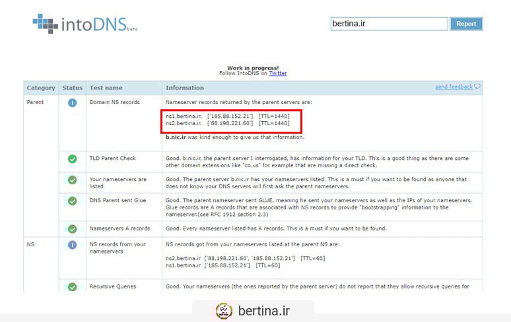
Task: Click the send feedback speech bubble icon
Action: 477,87
